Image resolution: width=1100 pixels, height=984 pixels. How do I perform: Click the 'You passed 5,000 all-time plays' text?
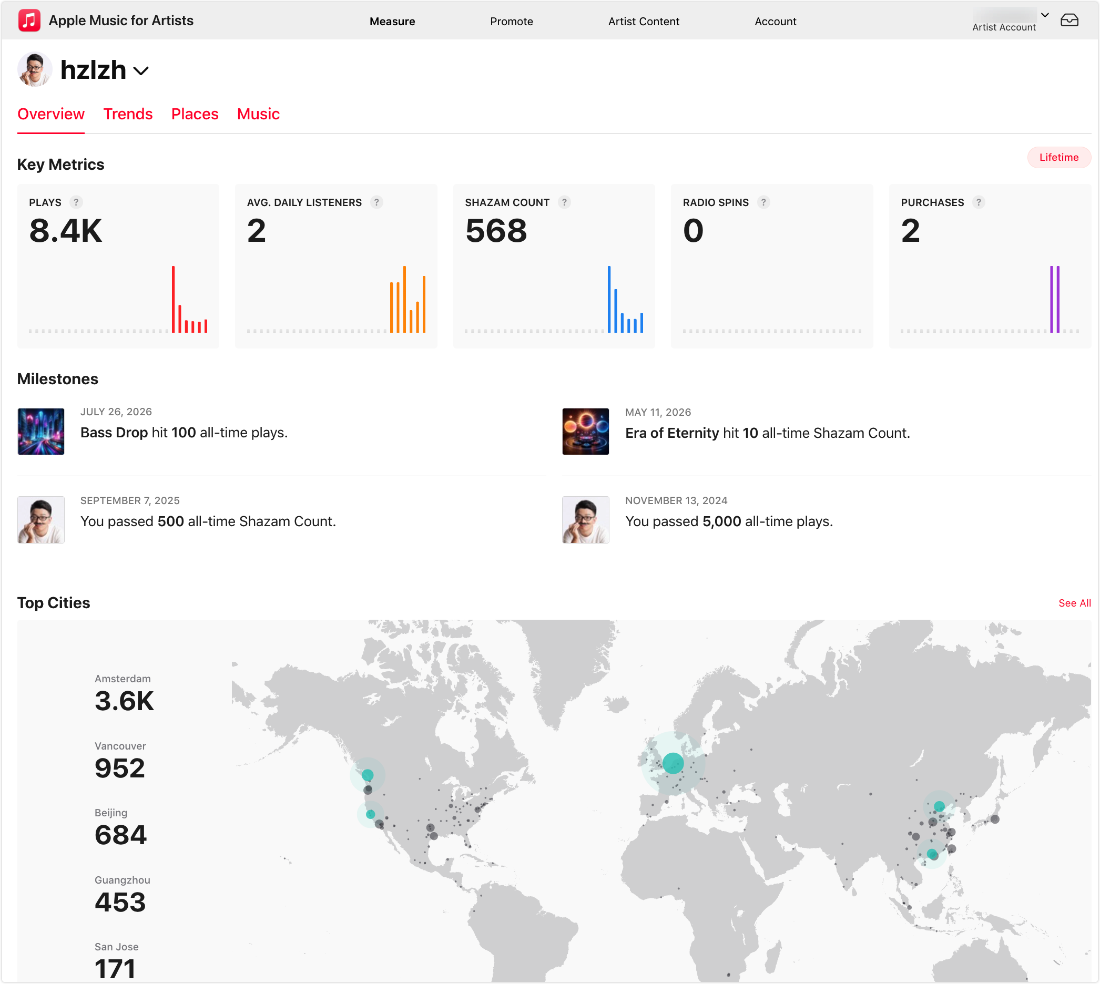coord(728,521)
